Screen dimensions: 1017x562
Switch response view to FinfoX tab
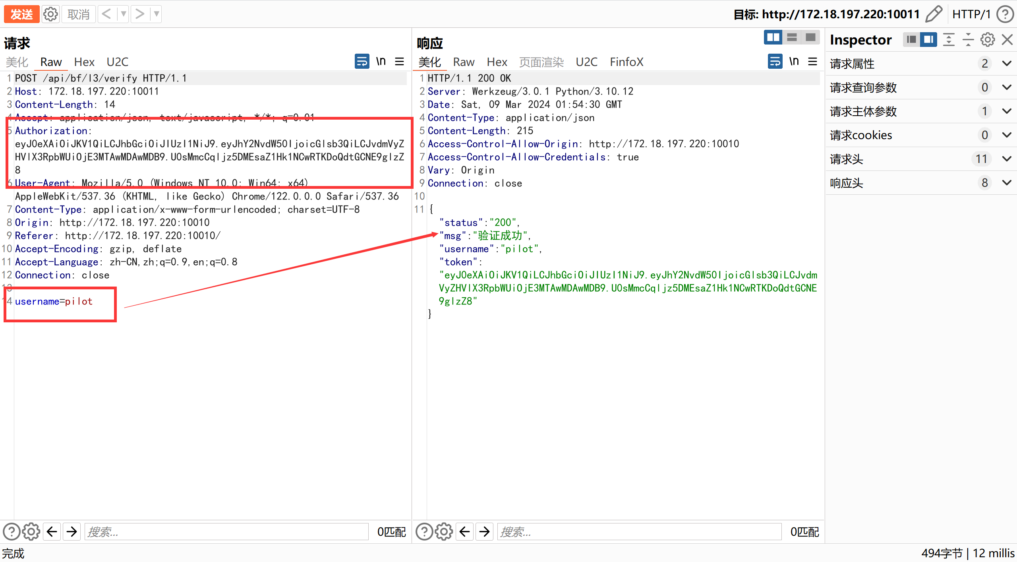coord(626,62)
